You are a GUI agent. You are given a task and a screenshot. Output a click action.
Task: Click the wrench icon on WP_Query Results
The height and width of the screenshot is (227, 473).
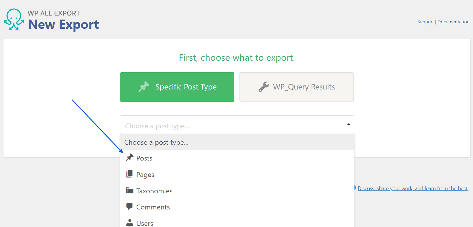pyautogui.click(x=264, y=87)
